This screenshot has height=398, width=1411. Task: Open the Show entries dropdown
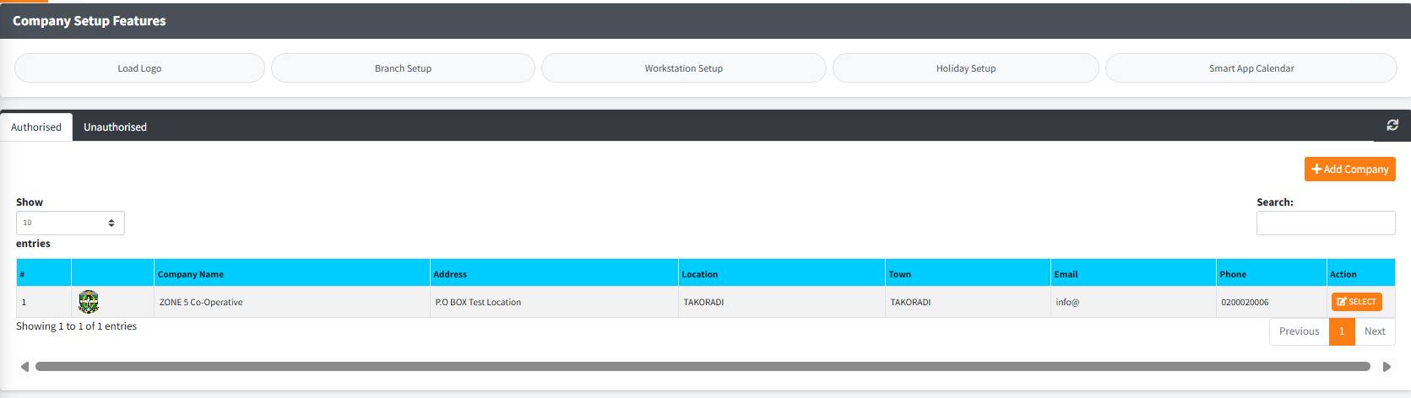click(70, 223)
